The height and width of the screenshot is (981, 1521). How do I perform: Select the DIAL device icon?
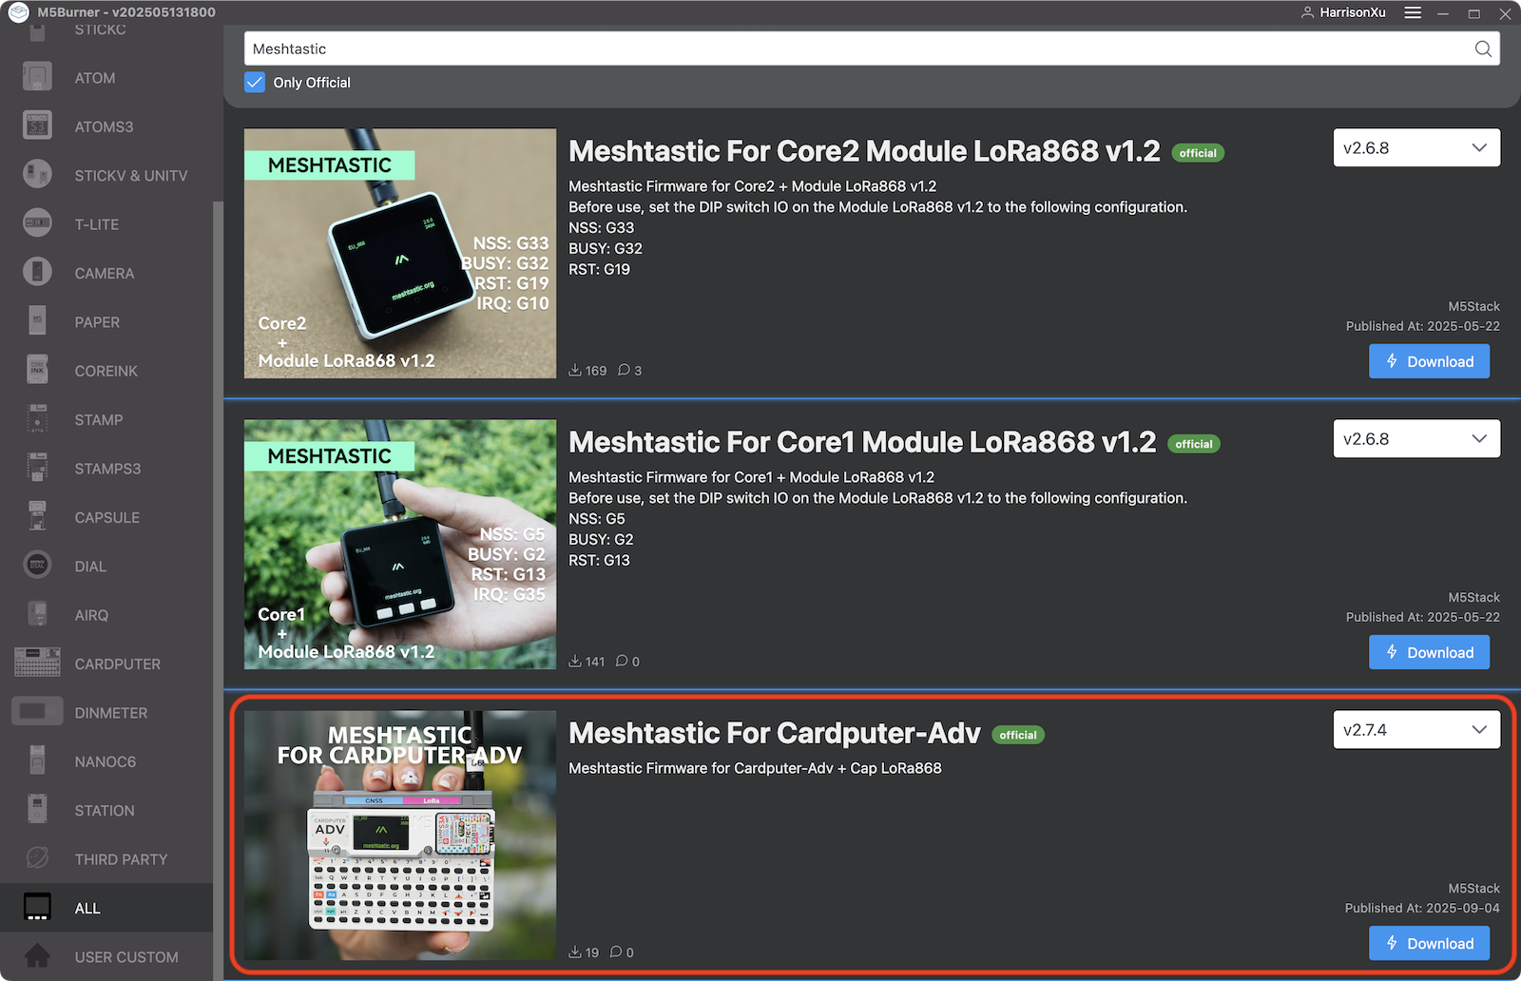pos(37,566)
